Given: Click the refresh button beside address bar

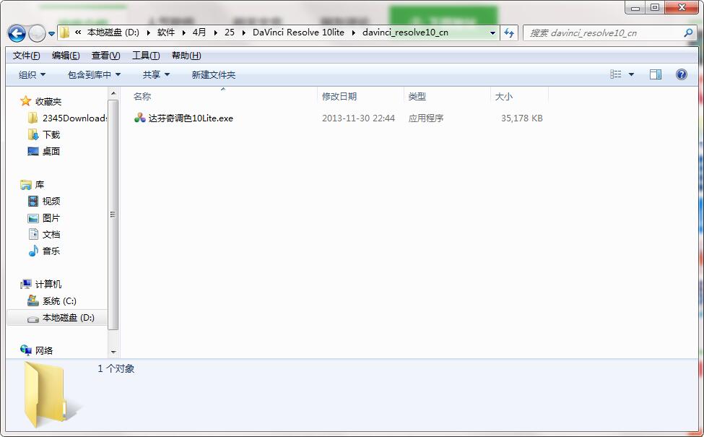Looking at the screenshot, I should tap(509, 33).
